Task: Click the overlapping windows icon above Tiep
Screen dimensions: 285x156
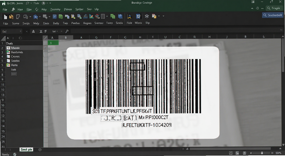Action: [x=67, y=17]
